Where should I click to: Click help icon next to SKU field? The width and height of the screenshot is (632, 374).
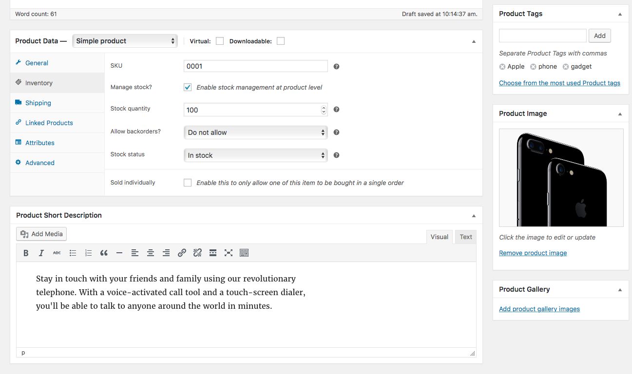point(336,66)
